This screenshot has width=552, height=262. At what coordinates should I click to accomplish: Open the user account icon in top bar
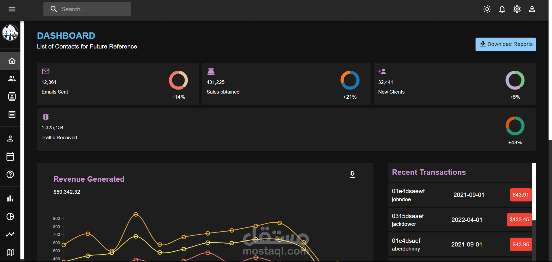532,9
